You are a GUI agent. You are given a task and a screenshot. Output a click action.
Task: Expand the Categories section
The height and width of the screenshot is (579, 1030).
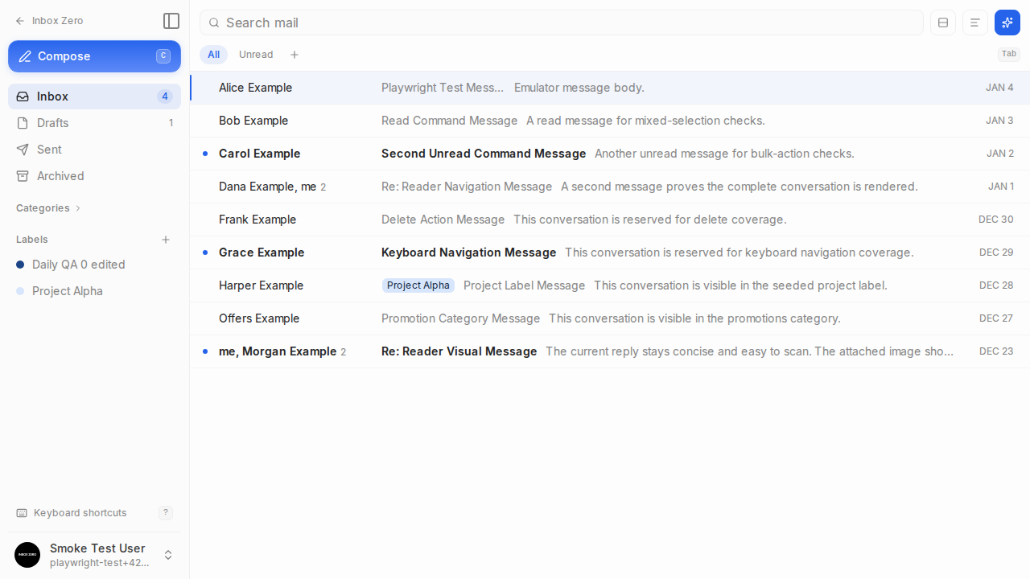coord(48,208)
